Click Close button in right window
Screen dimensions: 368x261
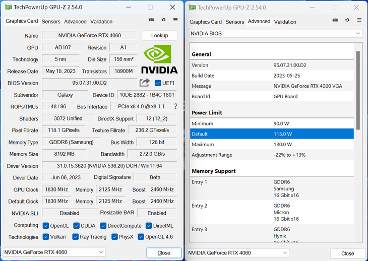pos(347,253)
